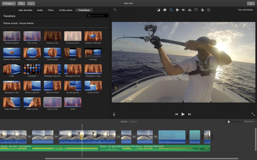Open the clip information icon
This screenshot has width=257, height=160.
click(208, 10)
